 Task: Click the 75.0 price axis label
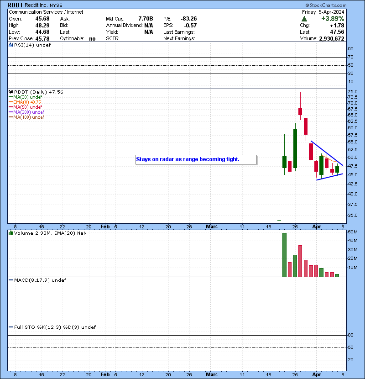[352, 92]
